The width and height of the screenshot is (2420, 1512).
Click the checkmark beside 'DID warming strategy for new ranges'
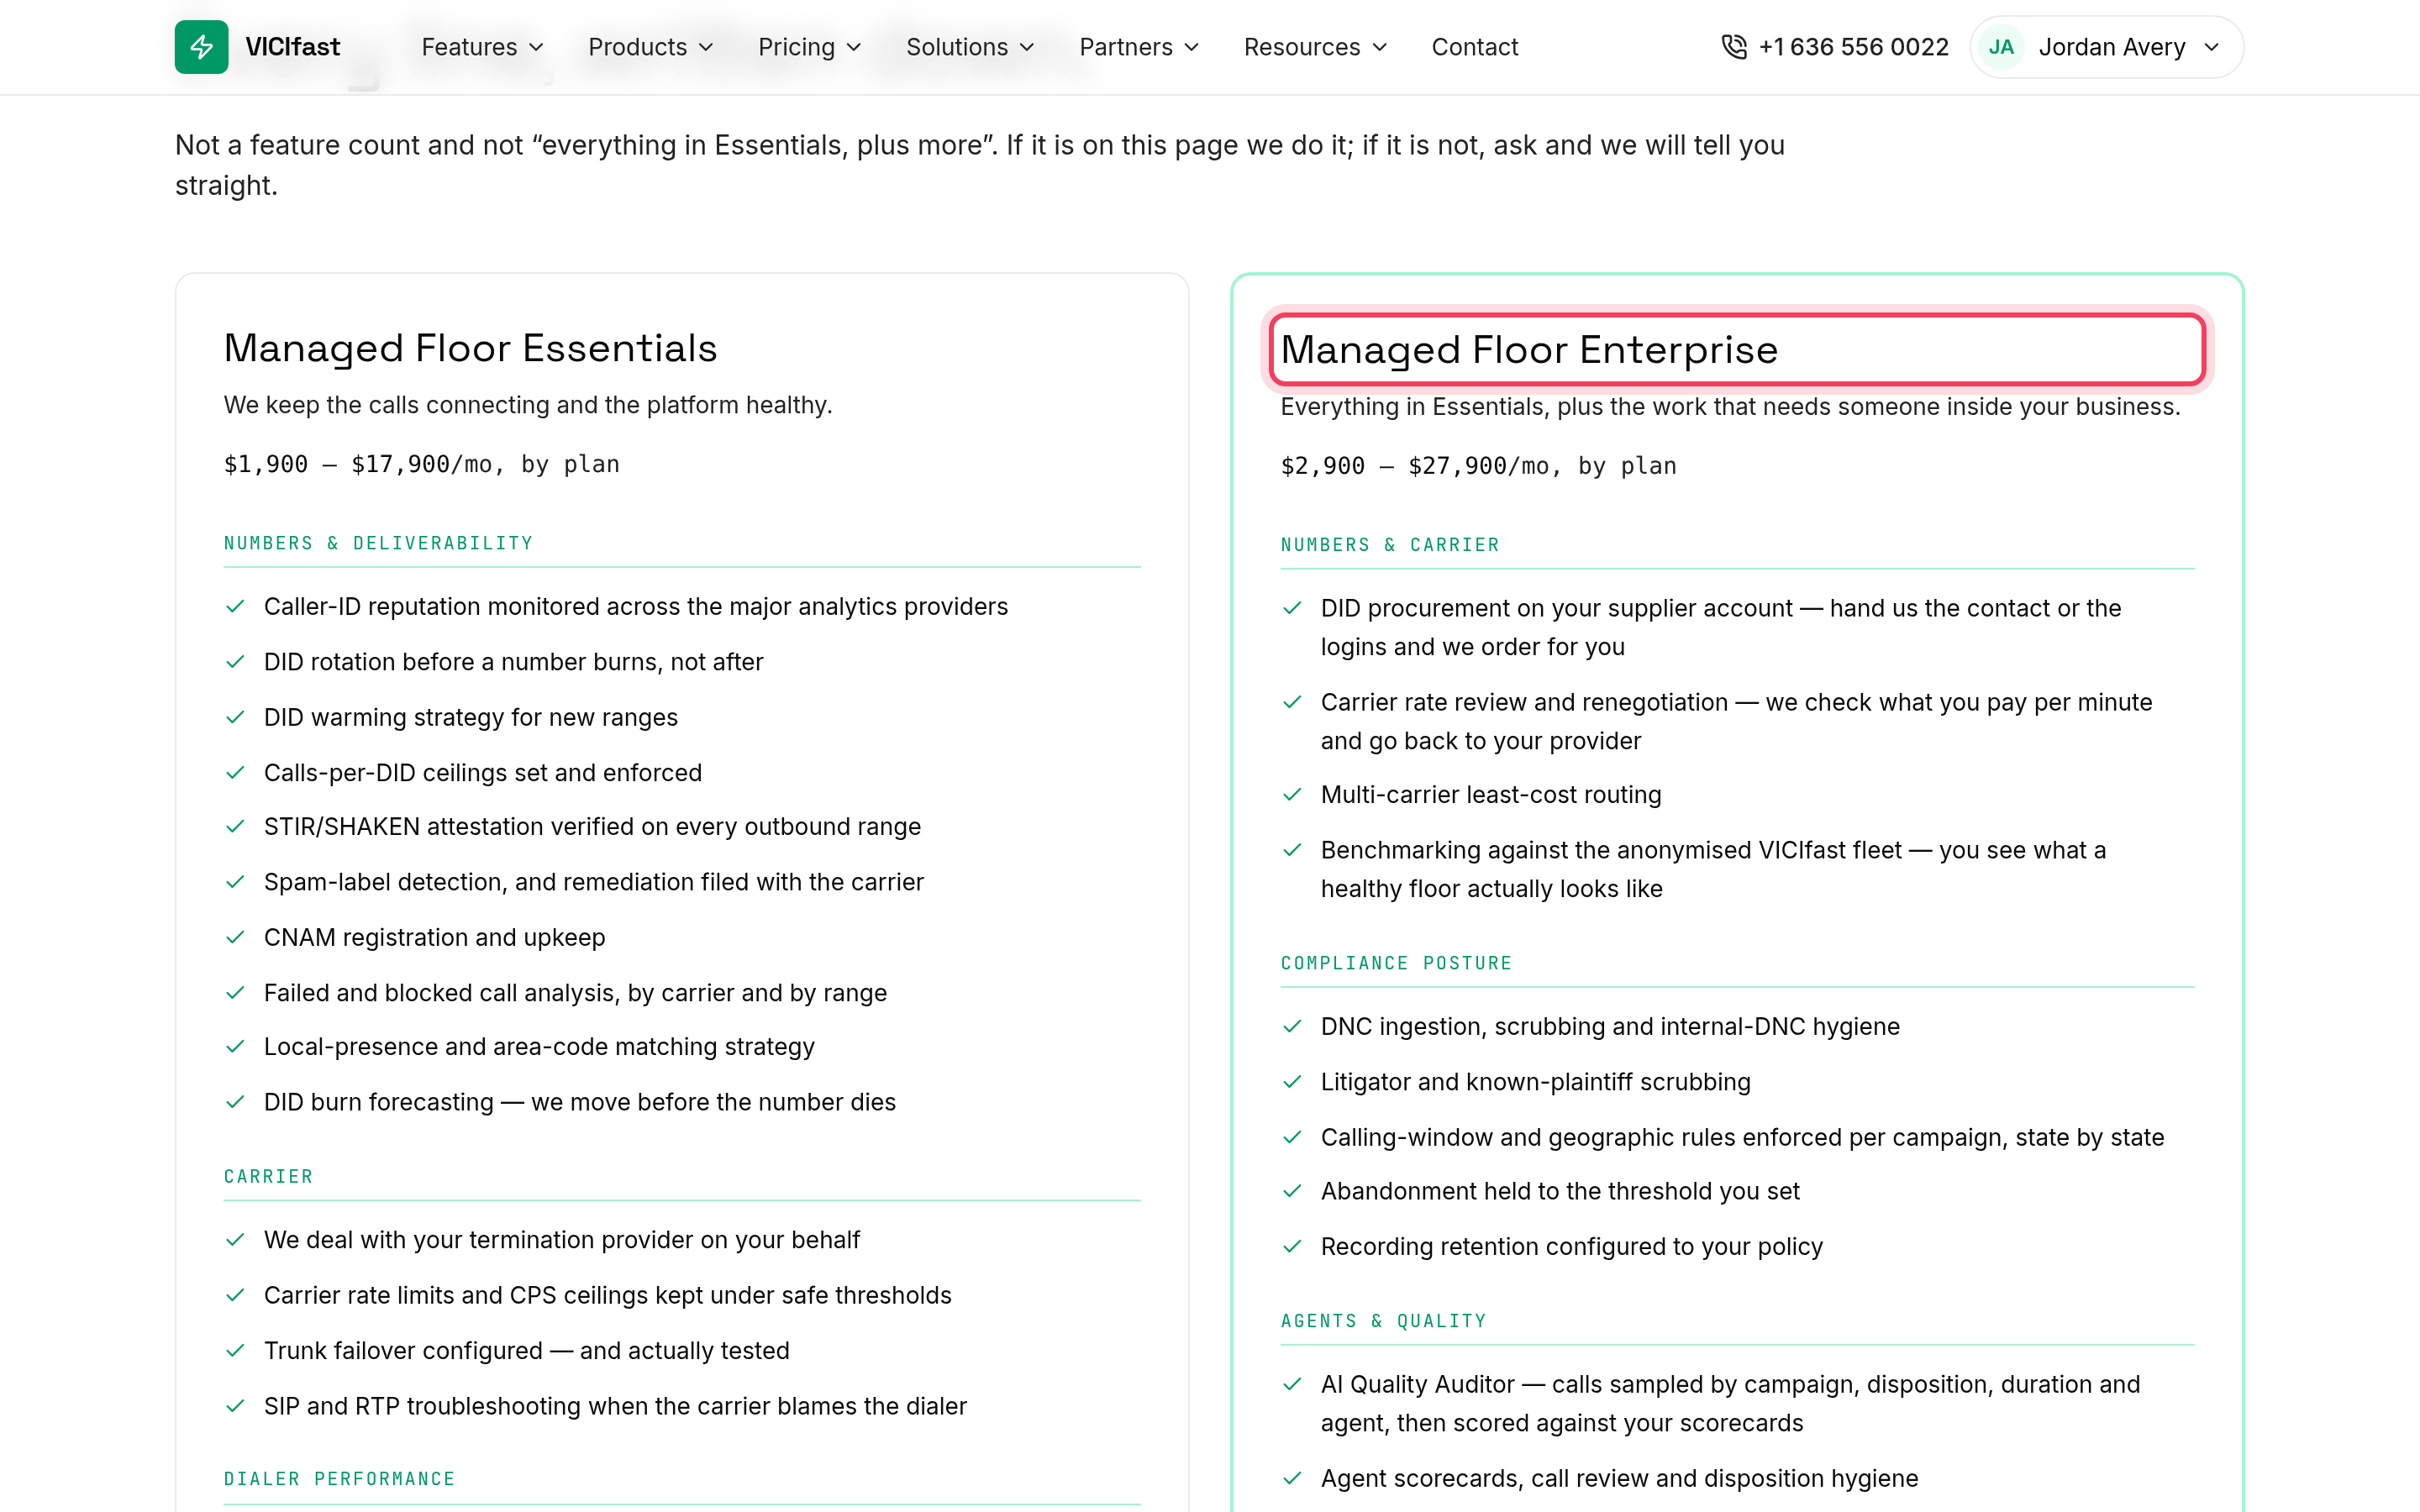(235, 718)
